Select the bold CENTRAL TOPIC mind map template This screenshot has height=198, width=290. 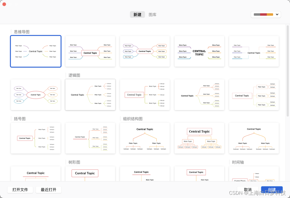199,51
